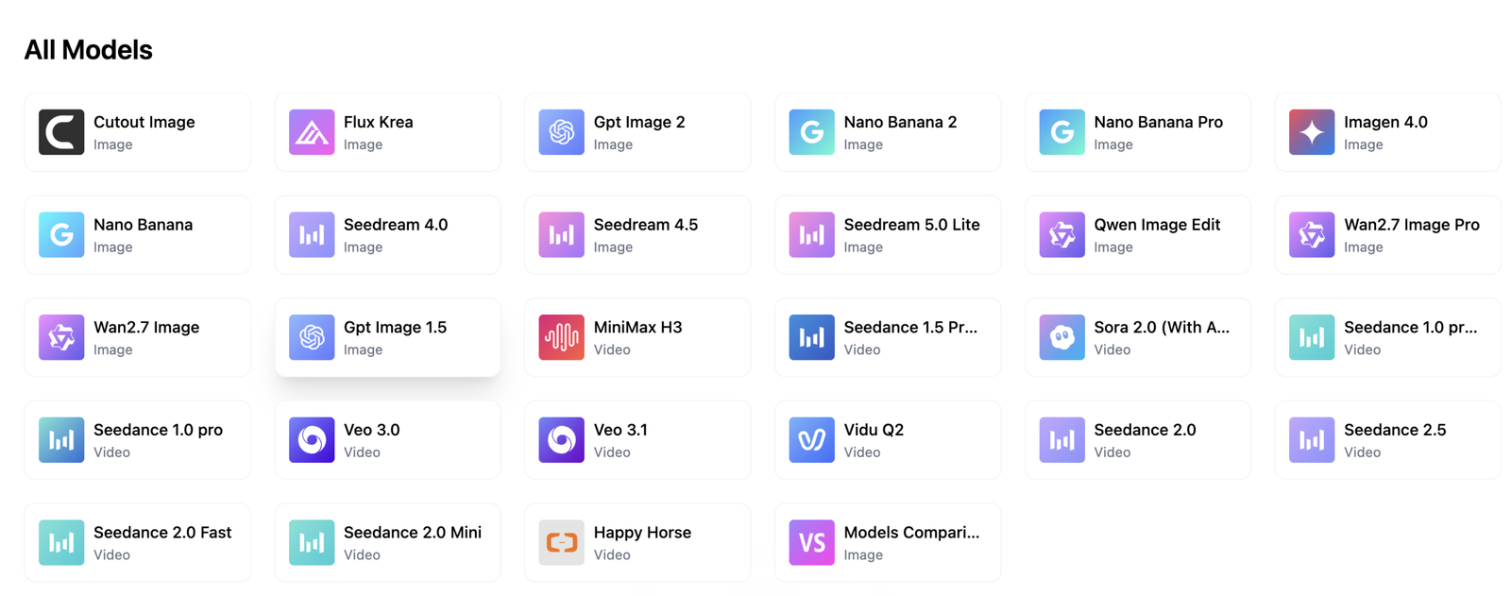Select the Vidu Q2 blue icon
The width and height of the screenshot is (1511, 596).
coord(812,440)
